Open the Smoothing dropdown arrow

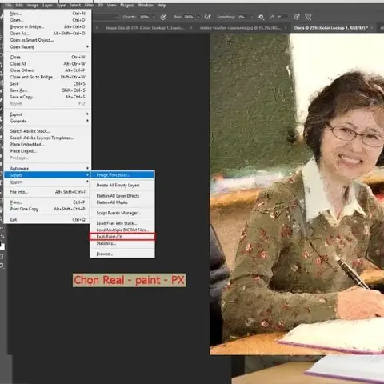[x=251, y=17]
